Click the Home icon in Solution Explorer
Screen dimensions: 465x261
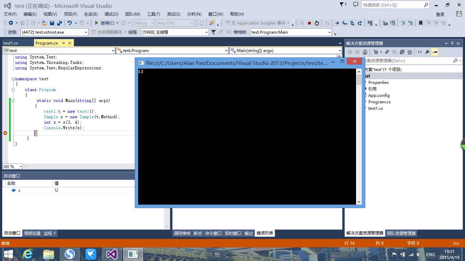pos(365,52)
